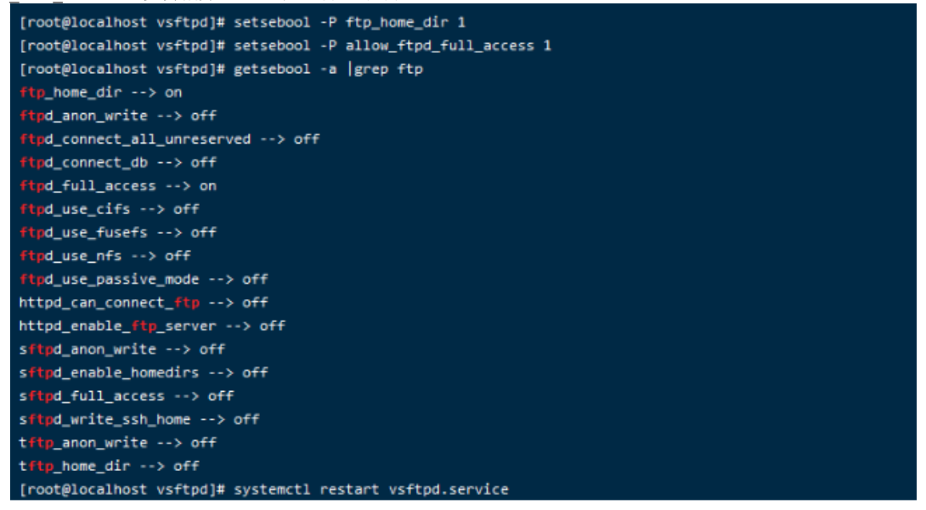926x510 pixels.
Task: Click httpd_enable_ftp_server entry
Action: coord(152,326)
